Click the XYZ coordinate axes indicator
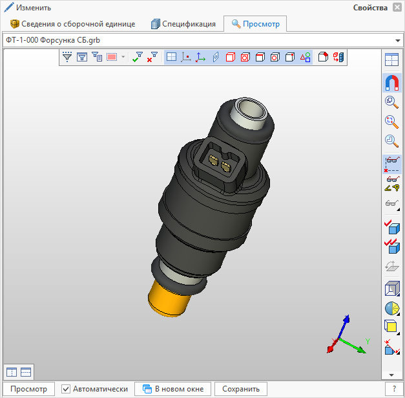This screenshot has height=398, width=405. [348, 335]
